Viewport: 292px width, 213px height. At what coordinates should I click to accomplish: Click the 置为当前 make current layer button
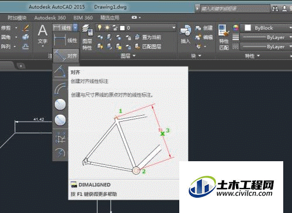point(148,37)
